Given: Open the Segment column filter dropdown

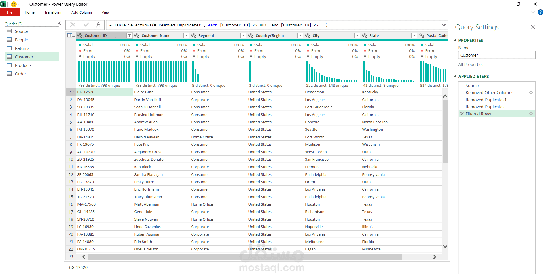Looking at the screenshot, I should (x=243, y=35).
